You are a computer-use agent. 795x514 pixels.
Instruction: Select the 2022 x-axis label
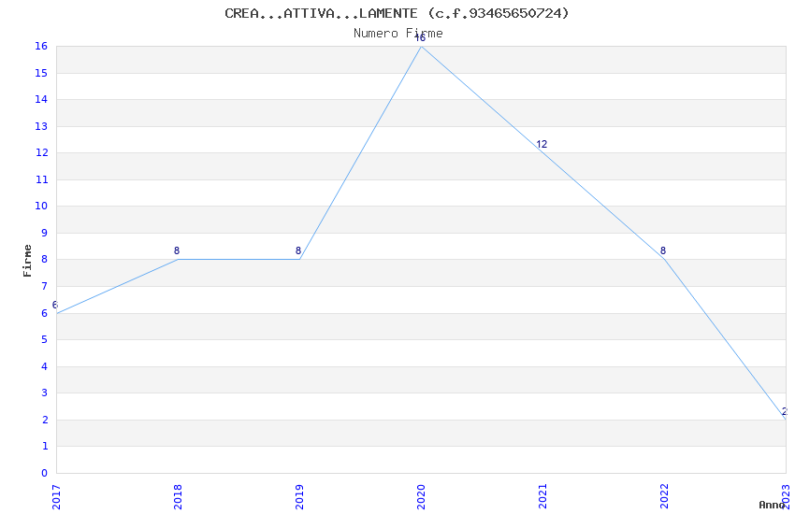665,497
